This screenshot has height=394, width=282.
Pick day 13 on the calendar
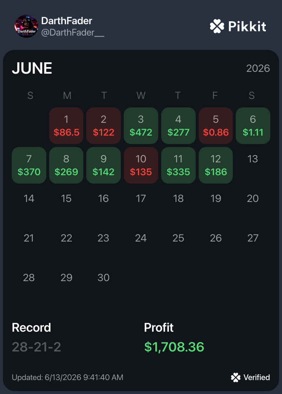click(253, 159)
